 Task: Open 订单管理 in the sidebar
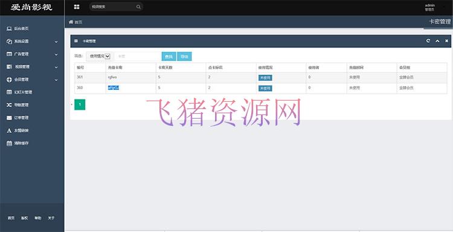tap(21, 118)
